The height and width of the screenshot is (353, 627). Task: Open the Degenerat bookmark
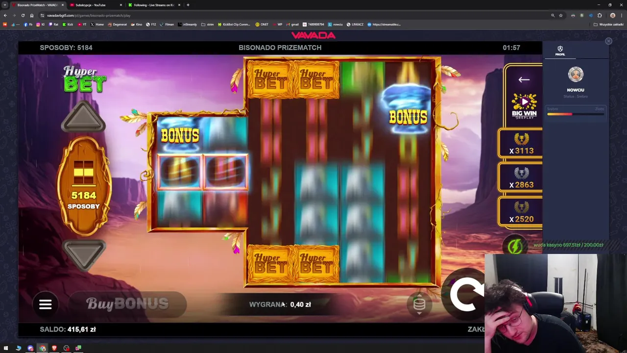pos(118,24)
